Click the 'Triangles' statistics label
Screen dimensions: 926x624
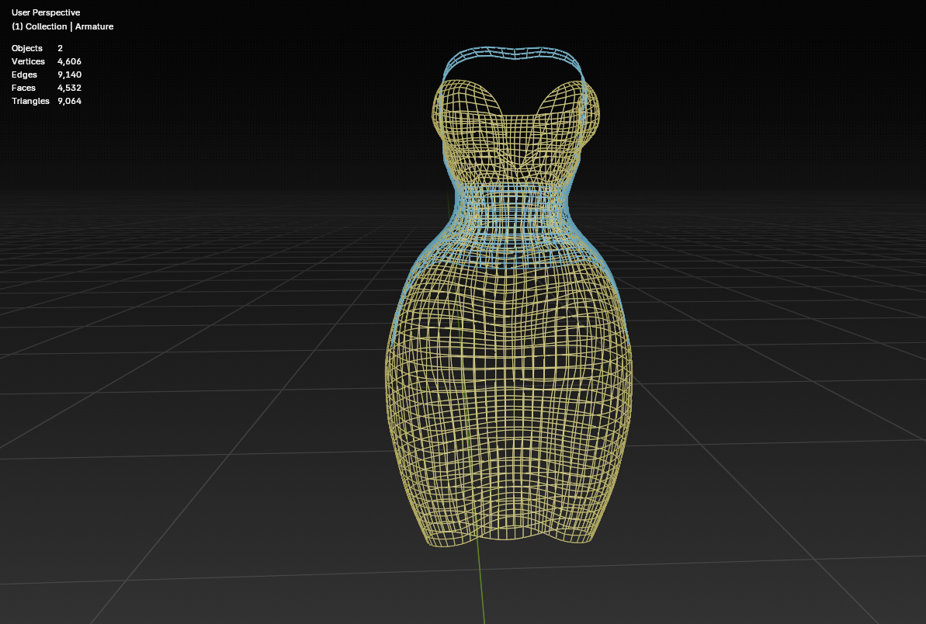coord(30,101)
